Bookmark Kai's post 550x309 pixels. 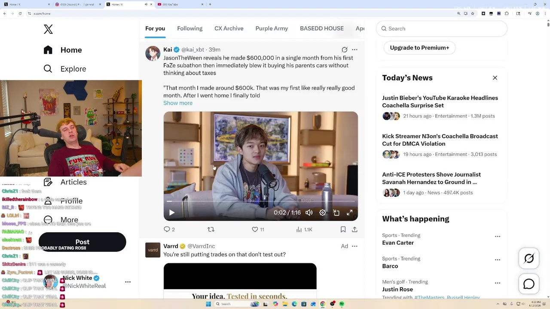coord(343,230)
